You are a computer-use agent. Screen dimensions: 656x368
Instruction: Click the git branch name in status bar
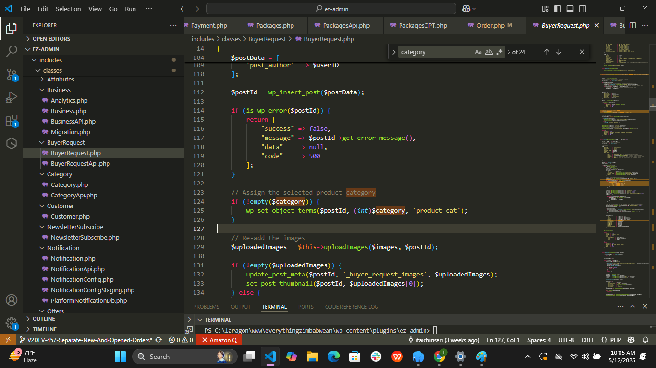click(x=89, y=340)
